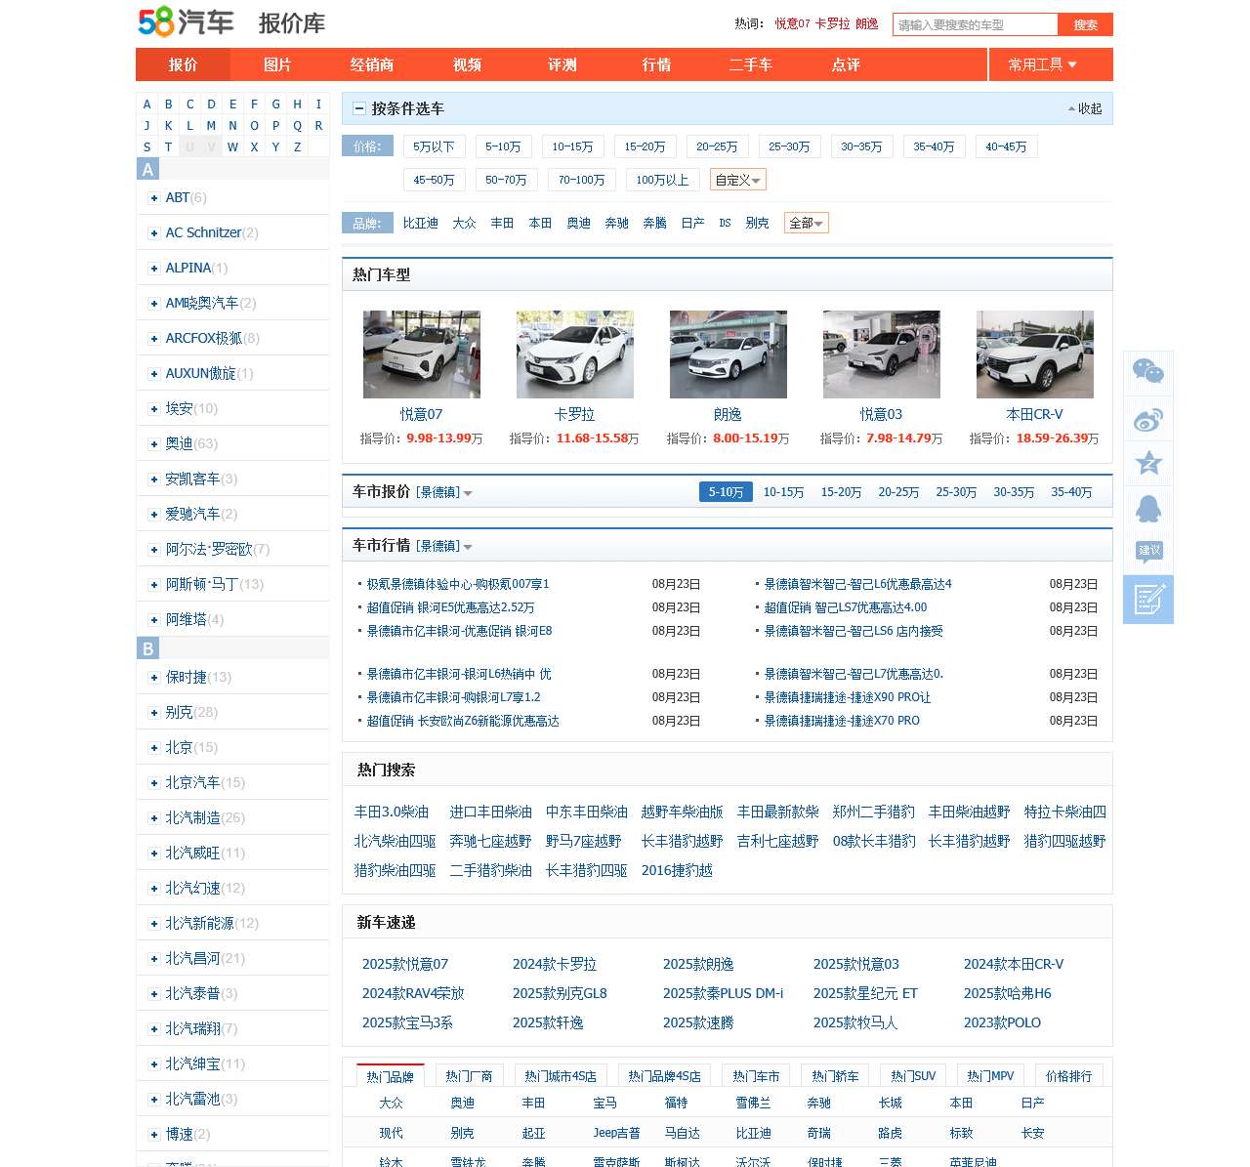The image size is (1250, 1167).
Task: Select 15-20万 in 车市报价 price range
Action: coord(841,492)
